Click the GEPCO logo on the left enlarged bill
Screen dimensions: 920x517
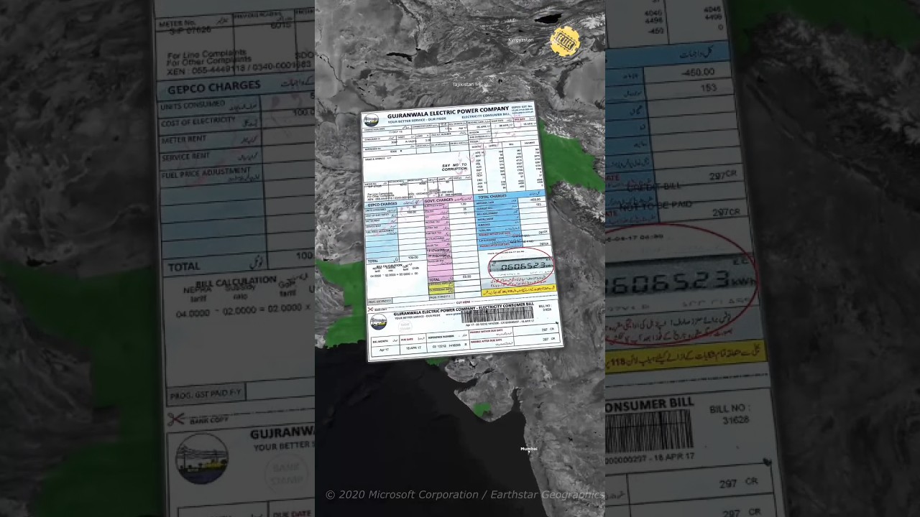[202, 458]
